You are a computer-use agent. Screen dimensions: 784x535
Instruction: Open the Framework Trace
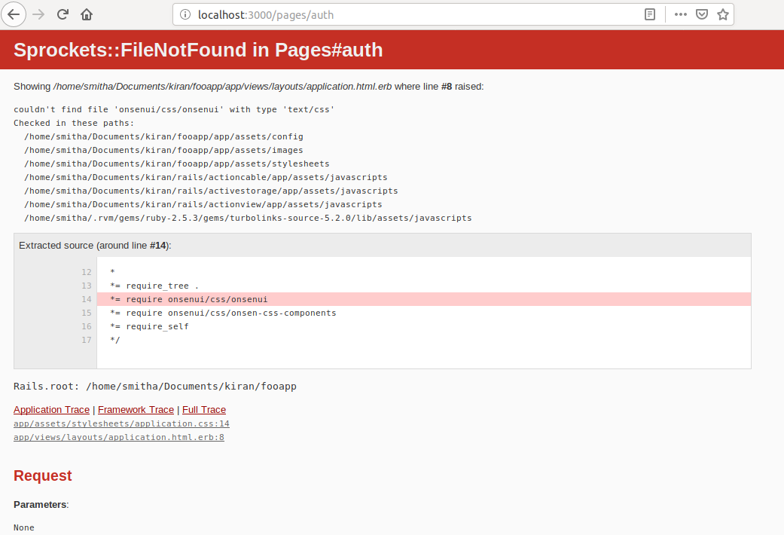coord(136,409)
